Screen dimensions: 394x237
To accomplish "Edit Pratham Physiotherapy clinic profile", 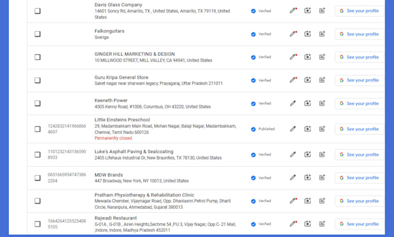I will [293, 200].
